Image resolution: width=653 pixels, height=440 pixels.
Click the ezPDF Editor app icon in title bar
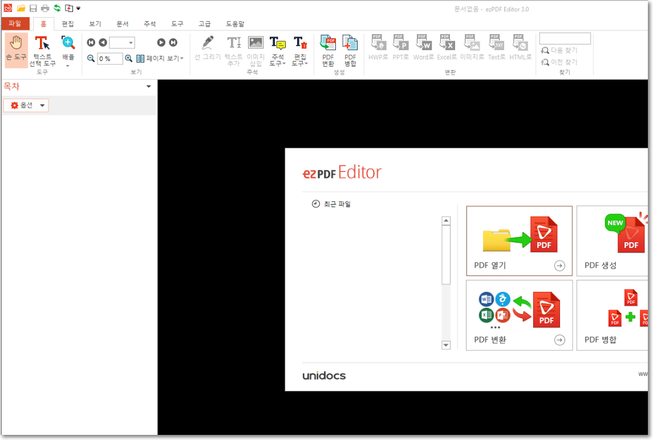click(x=8, y=9)
